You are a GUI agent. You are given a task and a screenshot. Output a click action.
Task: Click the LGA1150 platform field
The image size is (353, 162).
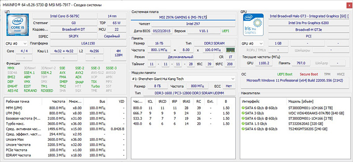click(88, 44)
